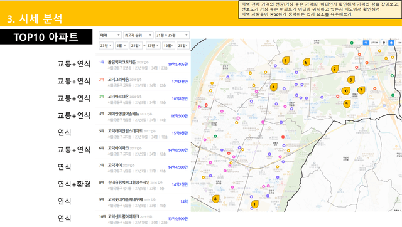The width and height of the screenshot is (402, 227).
Task: Expand the 31평 ~ 35평 size dropdown
Action: [x=172, y=35]
